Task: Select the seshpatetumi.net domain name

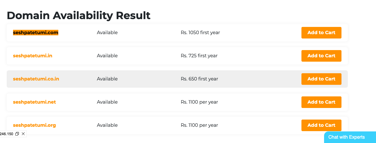Action: [34, 102]
